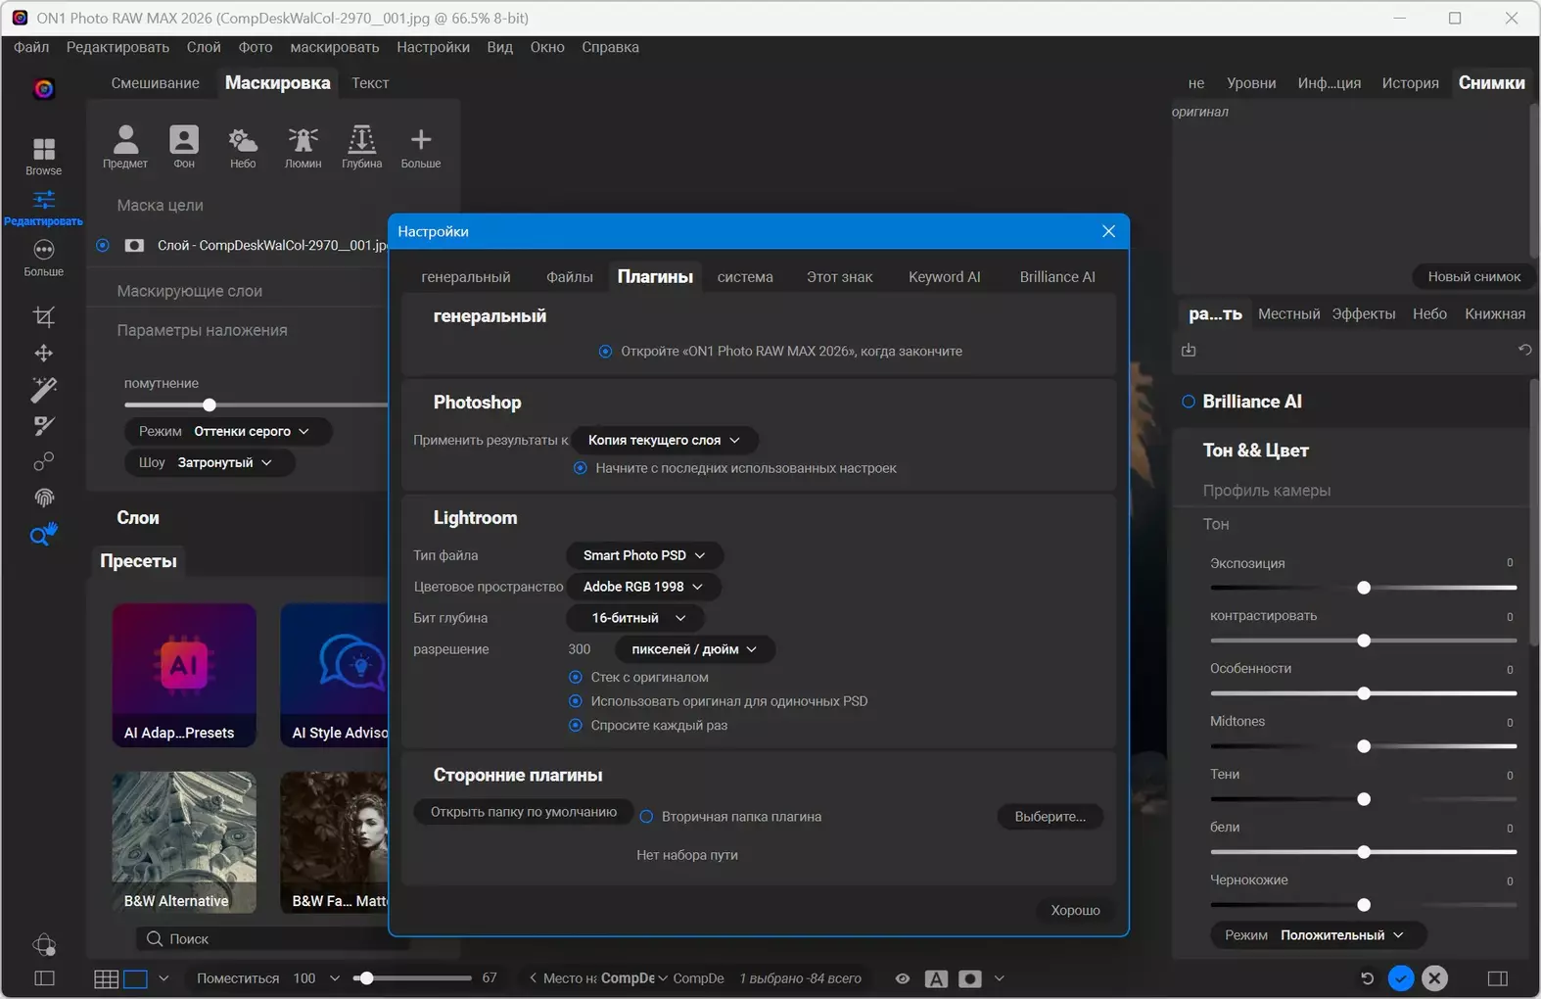Toggle the preview eye icon in bottom bar
The height and width of the screenshot is (999, 1541).
coord(903,978)
